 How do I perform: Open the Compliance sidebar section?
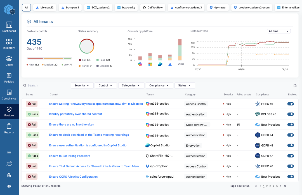9,95
